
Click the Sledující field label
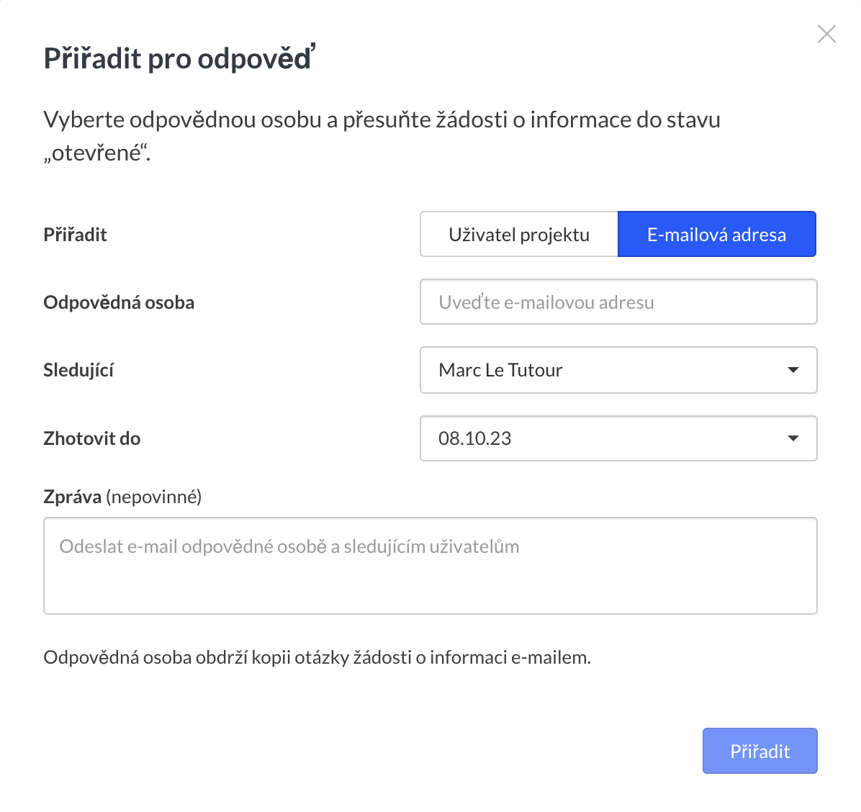pyautogui.click(x=78, y=370)
